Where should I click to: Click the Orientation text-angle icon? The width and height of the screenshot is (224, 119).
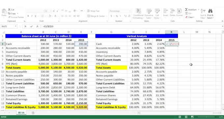75,11
